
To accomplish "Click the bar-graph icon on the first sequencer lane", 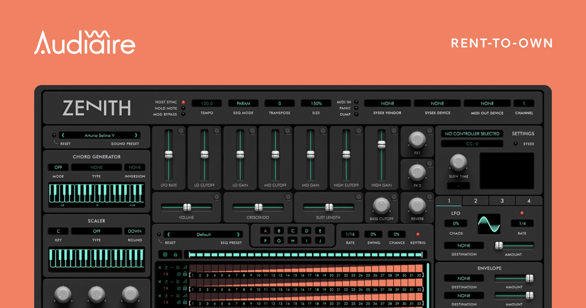I will [x=185, y=267].
